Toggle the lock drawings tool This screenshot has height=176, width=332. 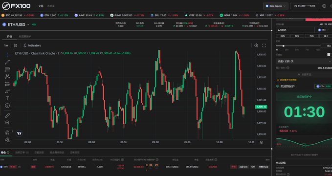pyautogui.click(x=7, y=140)
